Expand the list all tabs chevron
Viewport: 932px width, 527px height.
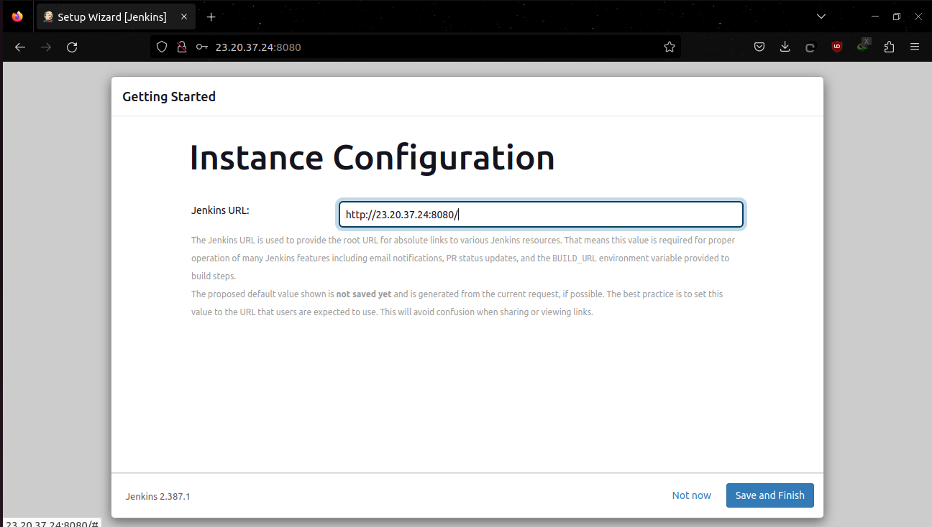(821, 17)
